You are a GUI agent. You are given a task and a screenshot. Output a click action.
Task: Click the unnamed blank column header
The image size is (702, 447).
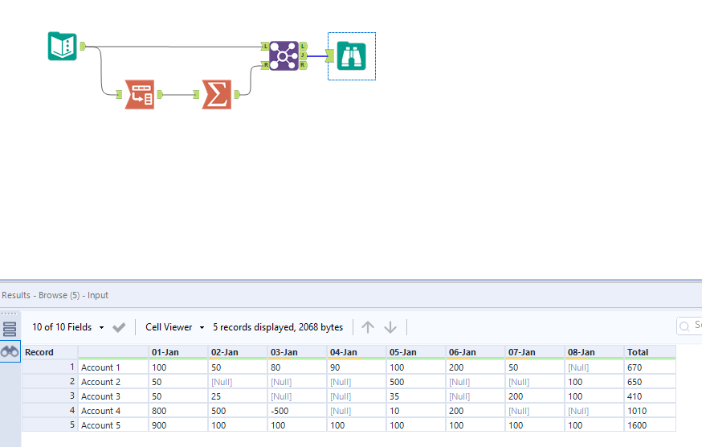(113, 352)
